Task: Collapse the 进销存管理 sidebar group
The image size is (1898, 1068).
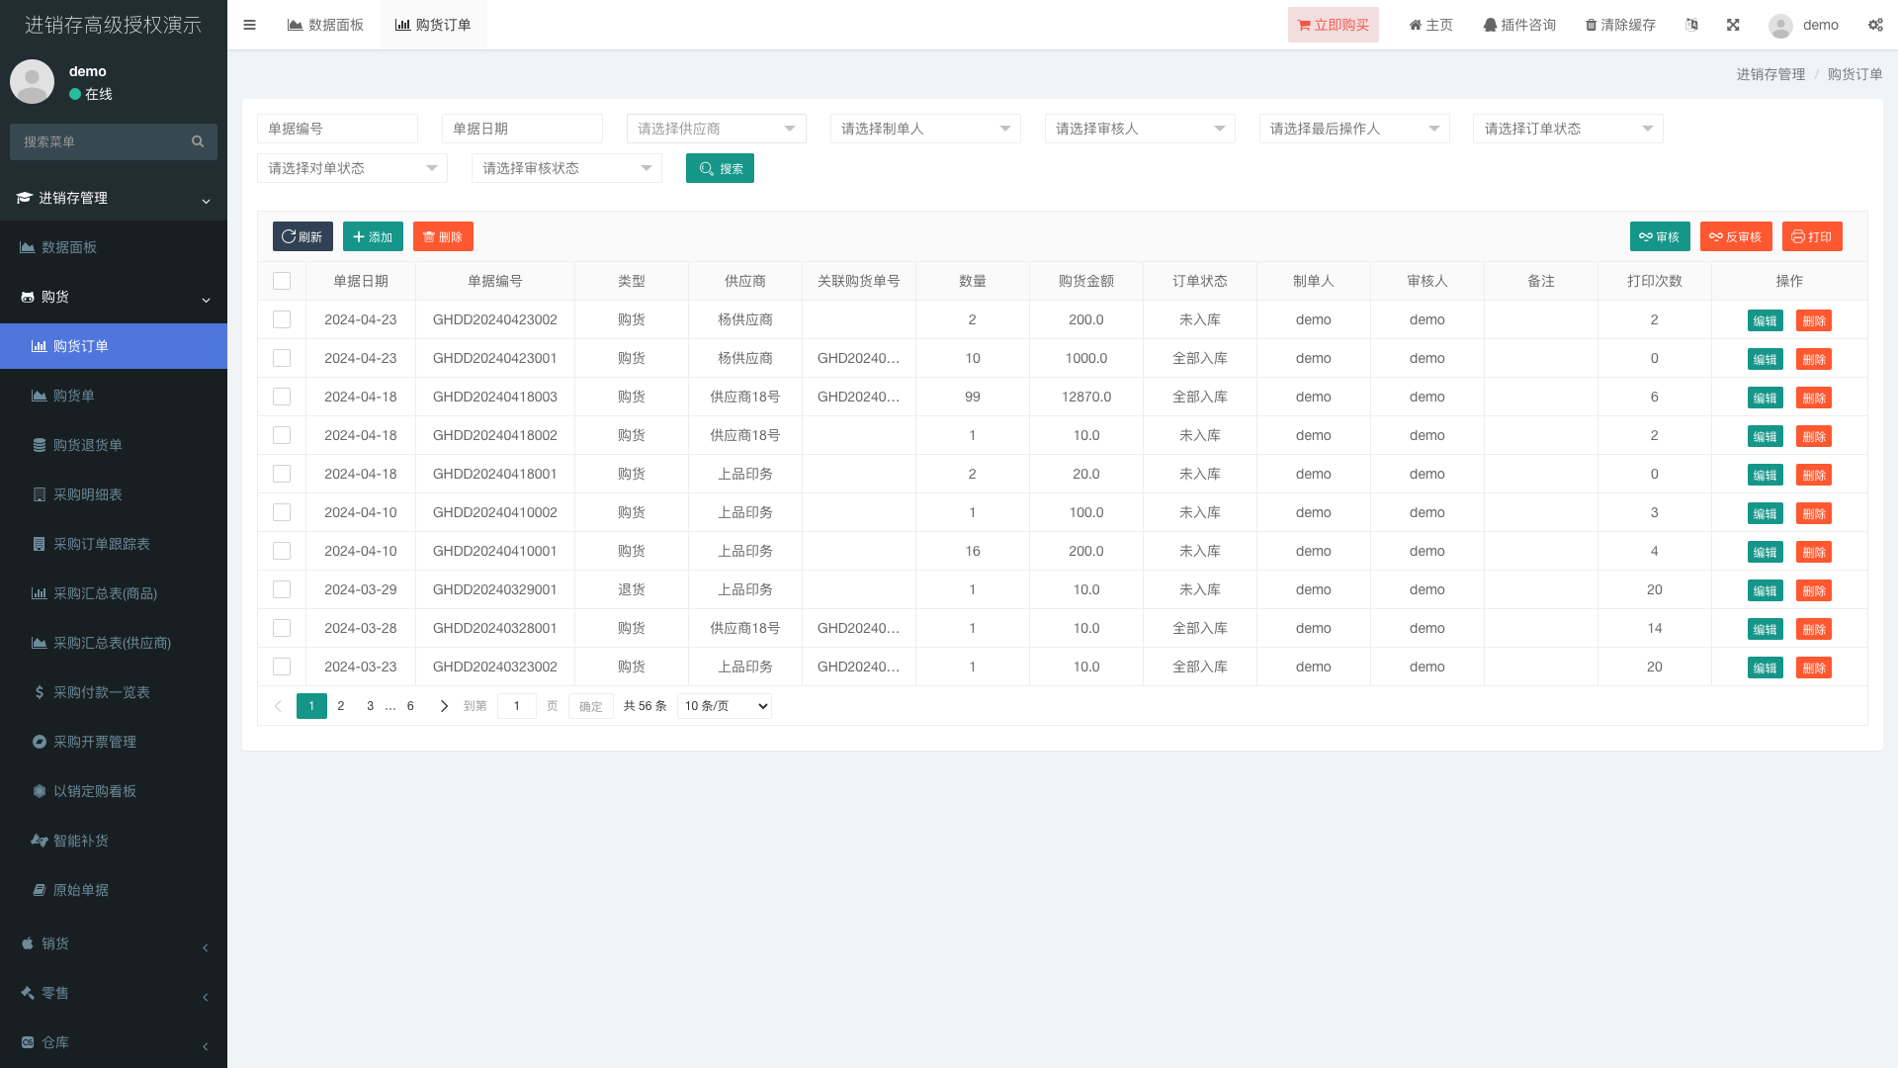Action: click(x=114, y=198)
